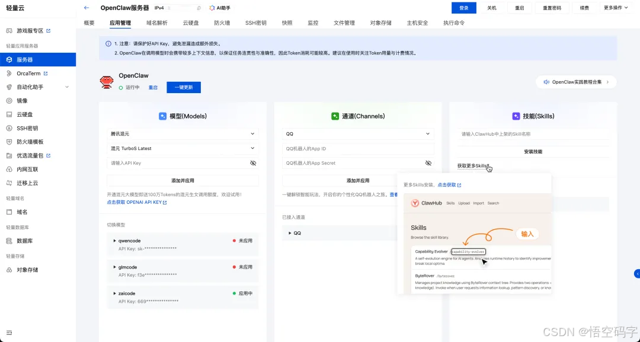This screenshot has height=342, width=640.
Task: Click the 服务器 sidebar icon
Action: point(9,60)
